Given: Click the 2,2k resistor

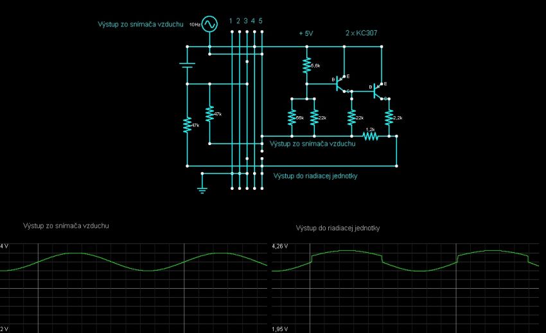Looking at the screenshot, I should [x=389, y=117].
